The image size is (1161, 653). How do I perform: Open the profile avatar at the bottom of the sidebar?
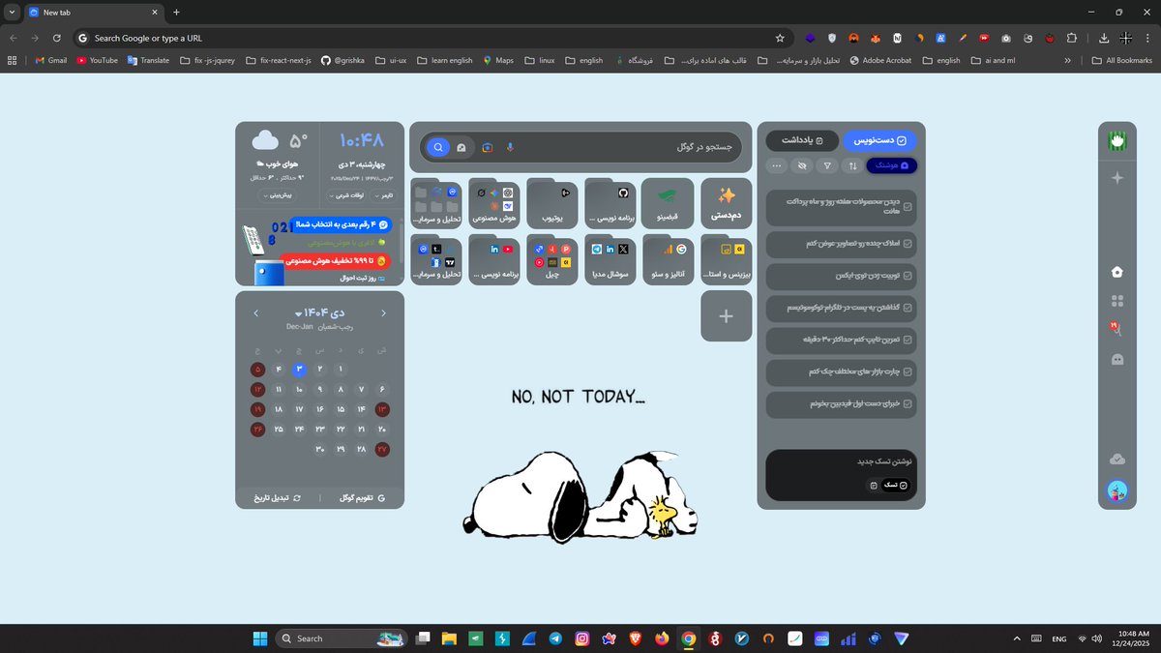point(1117,490)
